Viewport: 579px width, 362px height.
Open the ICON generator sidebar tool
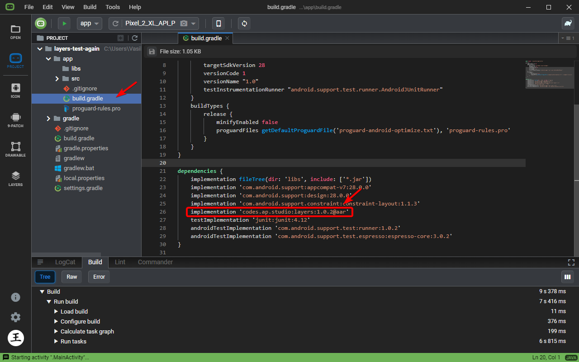point(15,90)
